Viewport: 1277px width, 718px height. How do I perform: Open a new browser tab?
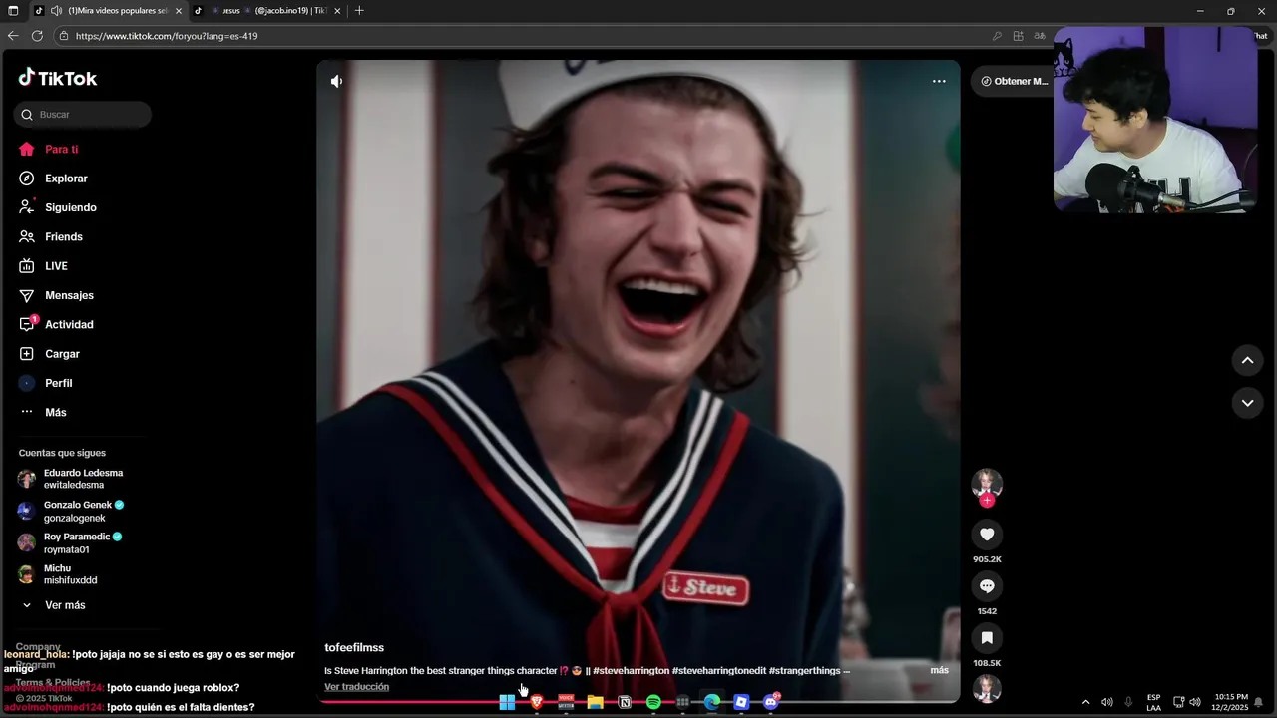tap(359, 11)
